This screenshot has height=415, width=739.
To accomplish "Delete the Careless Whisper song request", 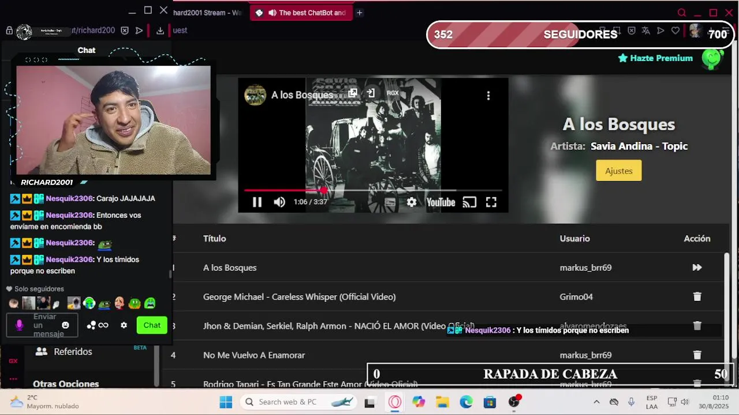I will click(x=697, y=297).
